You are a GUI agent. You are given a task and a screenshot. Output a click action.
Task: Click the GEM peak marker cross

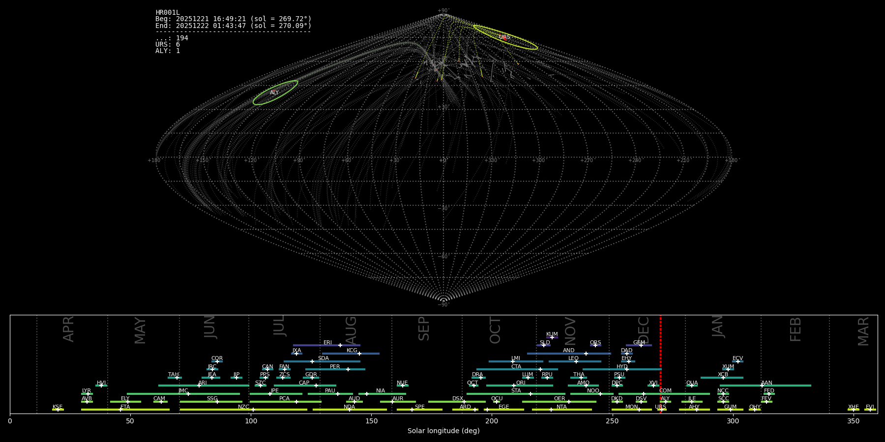pyautogui.click(x=641, y=345)
